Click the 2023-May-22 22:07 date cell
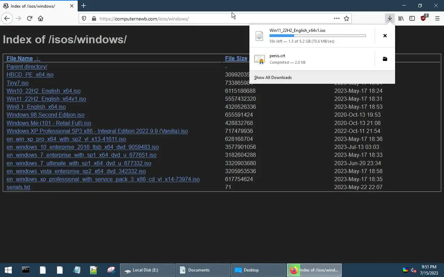Image resolution: width=444 pixels, height=277 pixels. [358, 187]
